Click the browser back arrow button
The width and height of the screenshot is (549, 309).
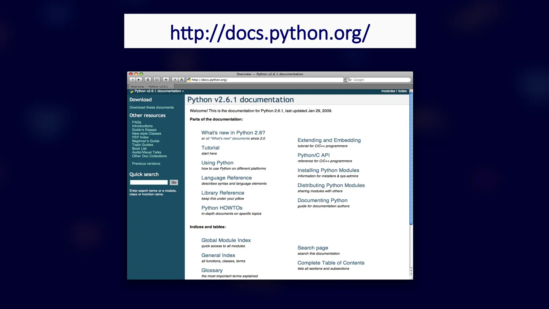click(x=132, y=80)
